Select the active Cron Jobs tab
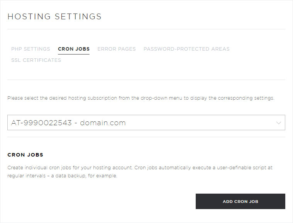 74,49
